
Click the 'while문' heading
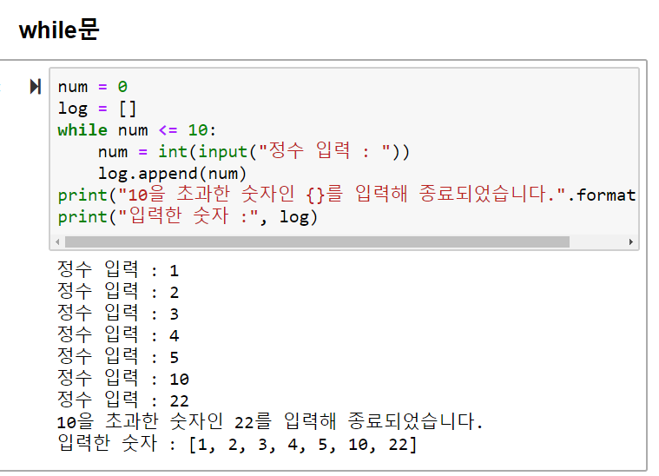click(59, 30)
